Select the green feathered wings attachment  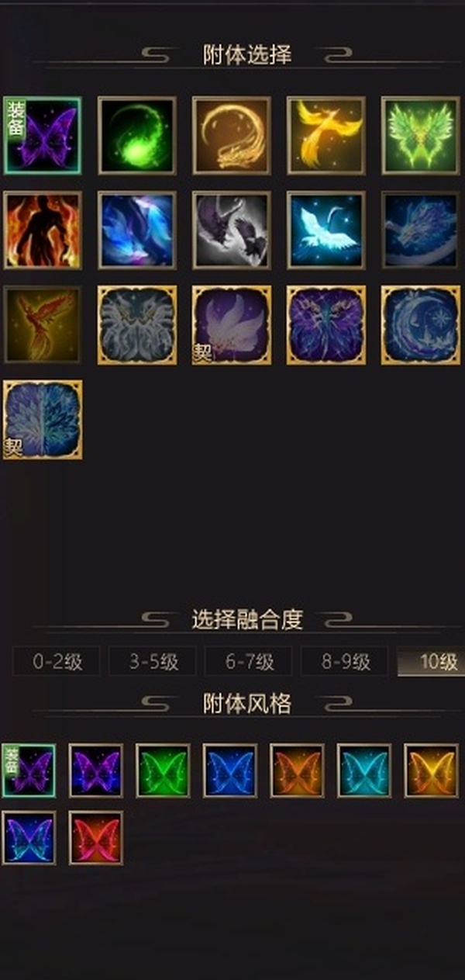pyautogui.click(x=421, y=135)
